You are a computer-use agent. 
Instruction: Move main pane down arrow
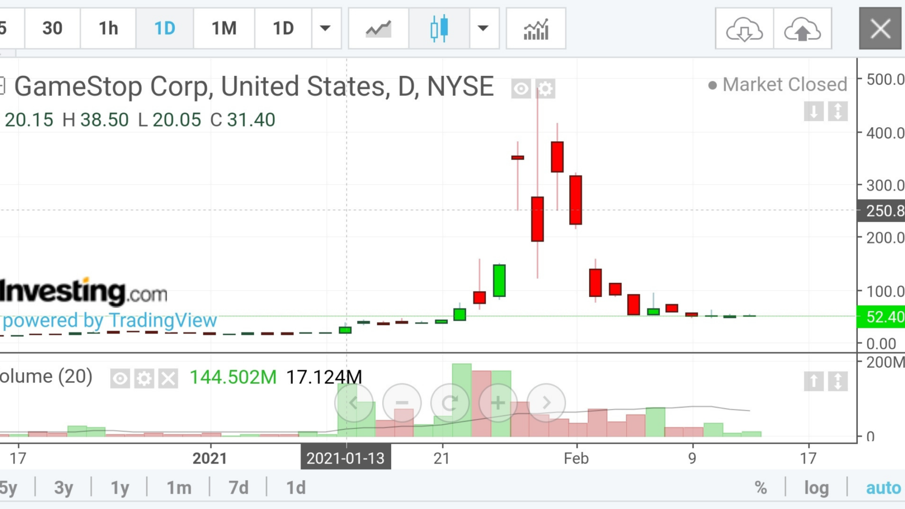pos(814,111)
